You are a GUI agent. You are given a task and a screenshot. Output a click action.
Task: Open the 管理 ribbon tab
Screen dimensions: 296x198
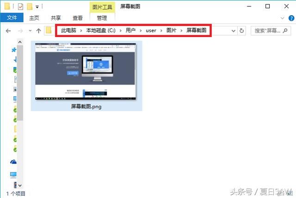click(102, 18)
